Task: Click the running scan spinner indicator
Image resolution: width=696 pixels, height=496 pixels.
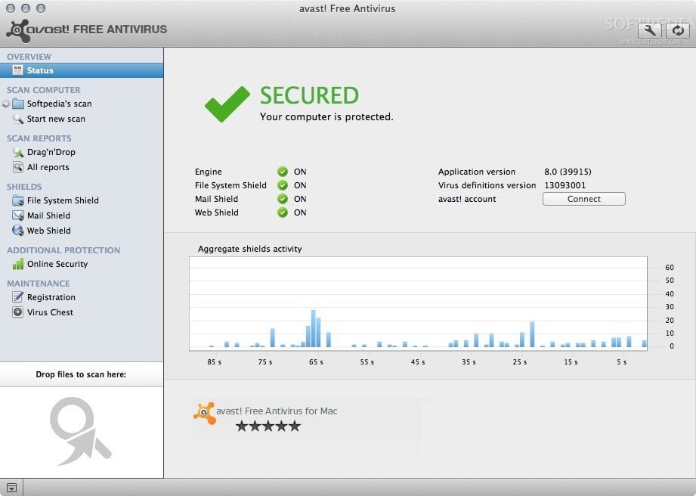Action: click(6, 104)
